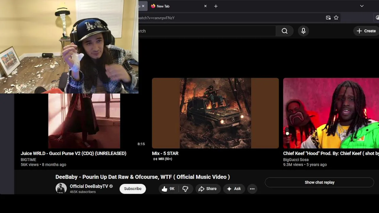Bookmark this page with star icon
Viewport: 379px width, 213px height.
[336, 18]
